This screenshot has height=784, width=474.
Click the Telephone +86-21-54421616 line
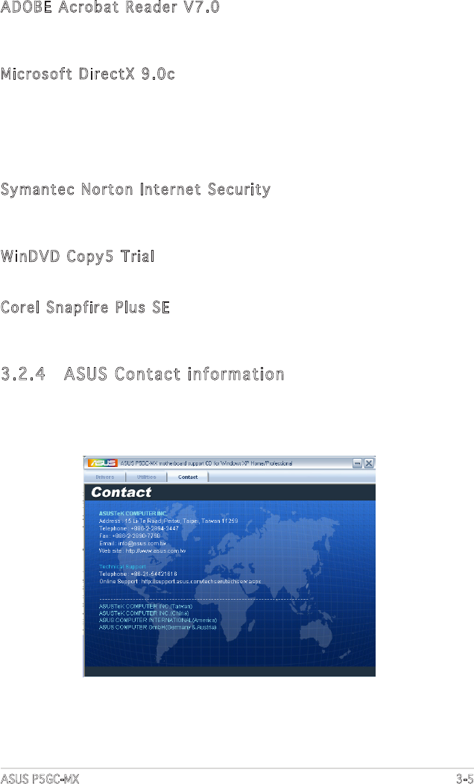(x=138, y=574)
